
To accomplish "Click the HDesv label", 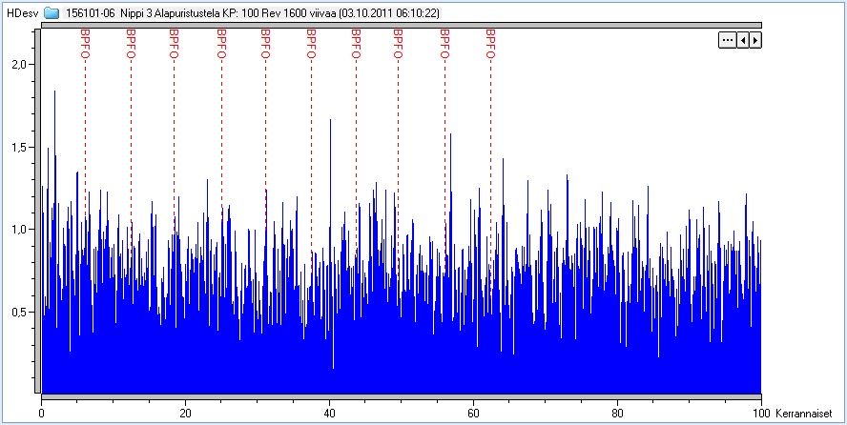I will click(x=23, y=13).
